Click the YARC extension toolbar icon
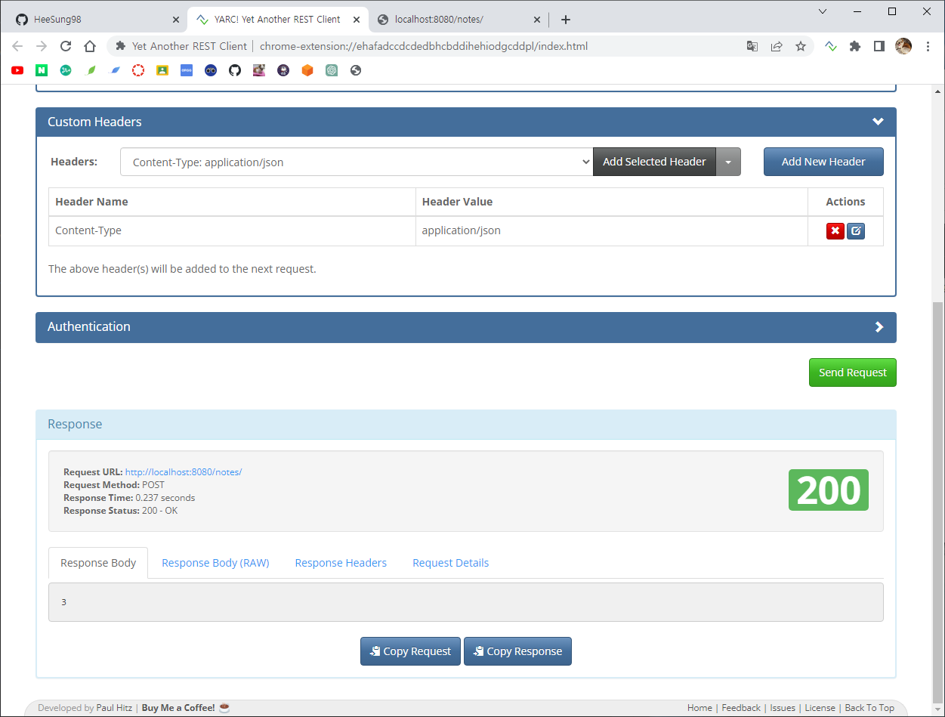The image size is (945, 717). pyautogui.click(x=831, y=46)
